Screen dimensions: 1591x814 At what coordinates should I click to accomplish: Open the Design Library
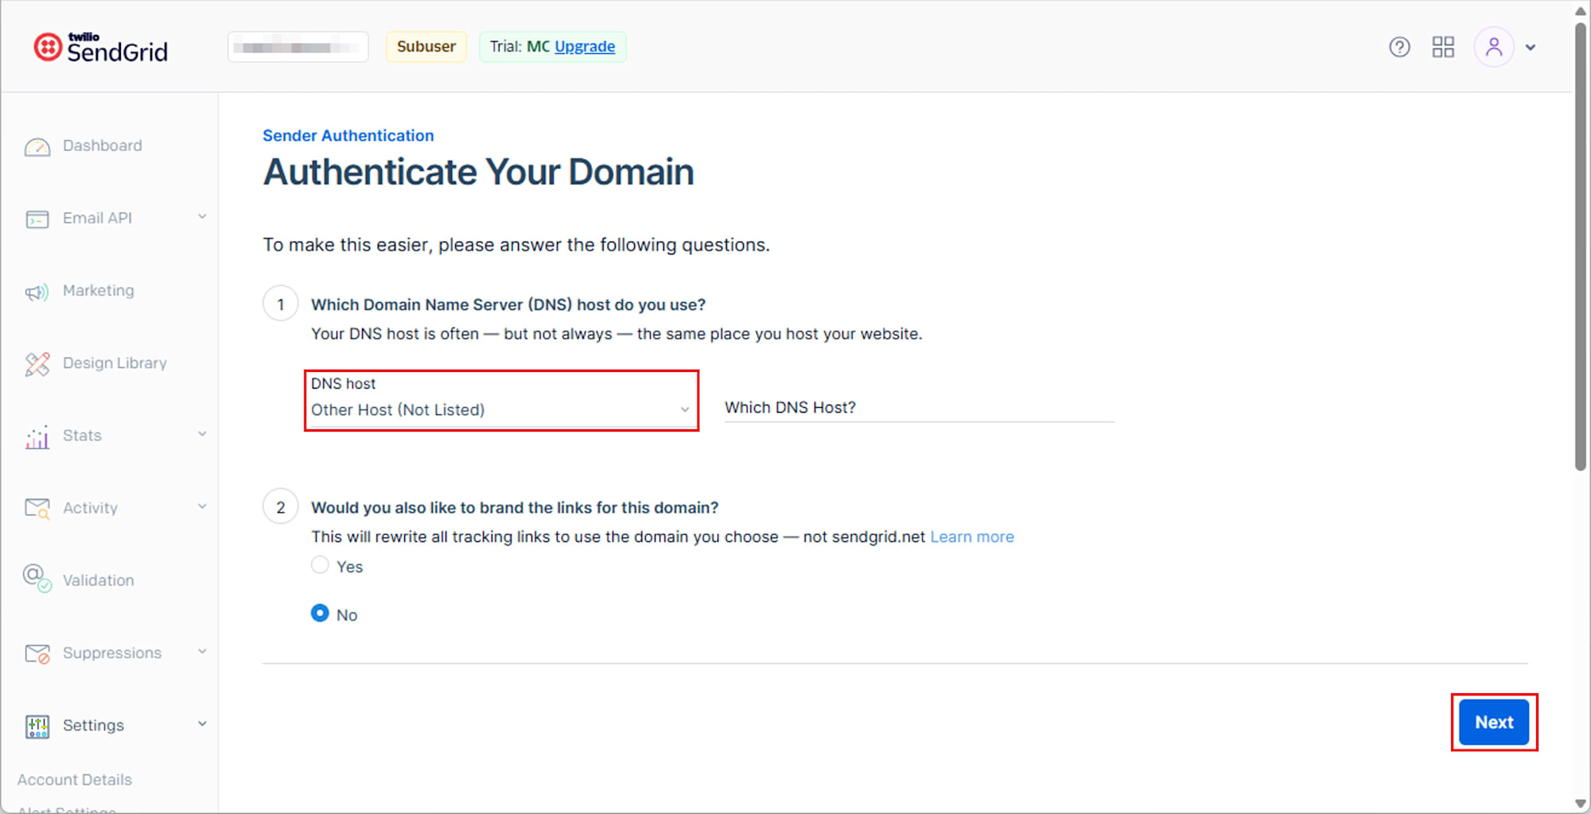point(115,362)
